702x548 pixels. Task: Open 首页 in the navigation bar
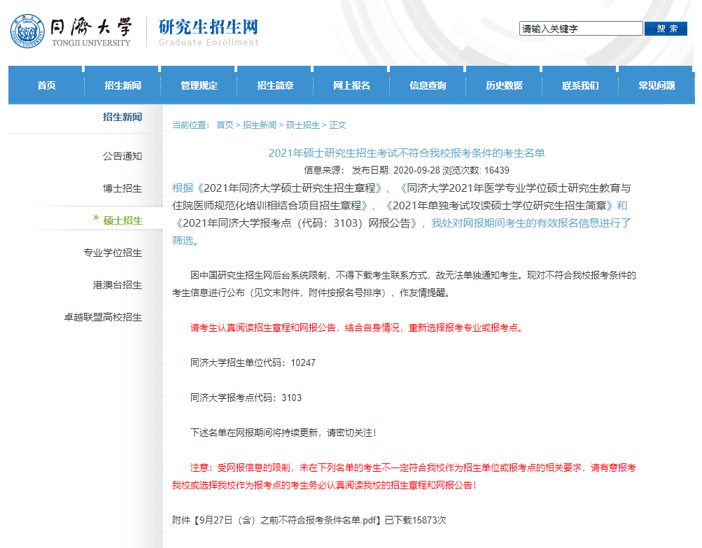(47, 85)
